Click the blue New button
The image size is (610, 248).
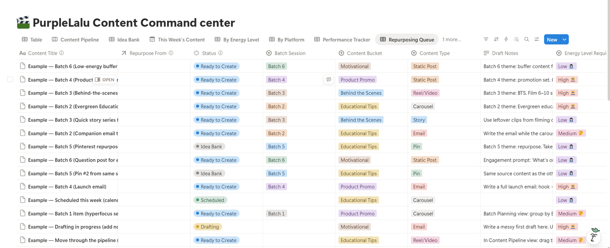click(552, 40)
